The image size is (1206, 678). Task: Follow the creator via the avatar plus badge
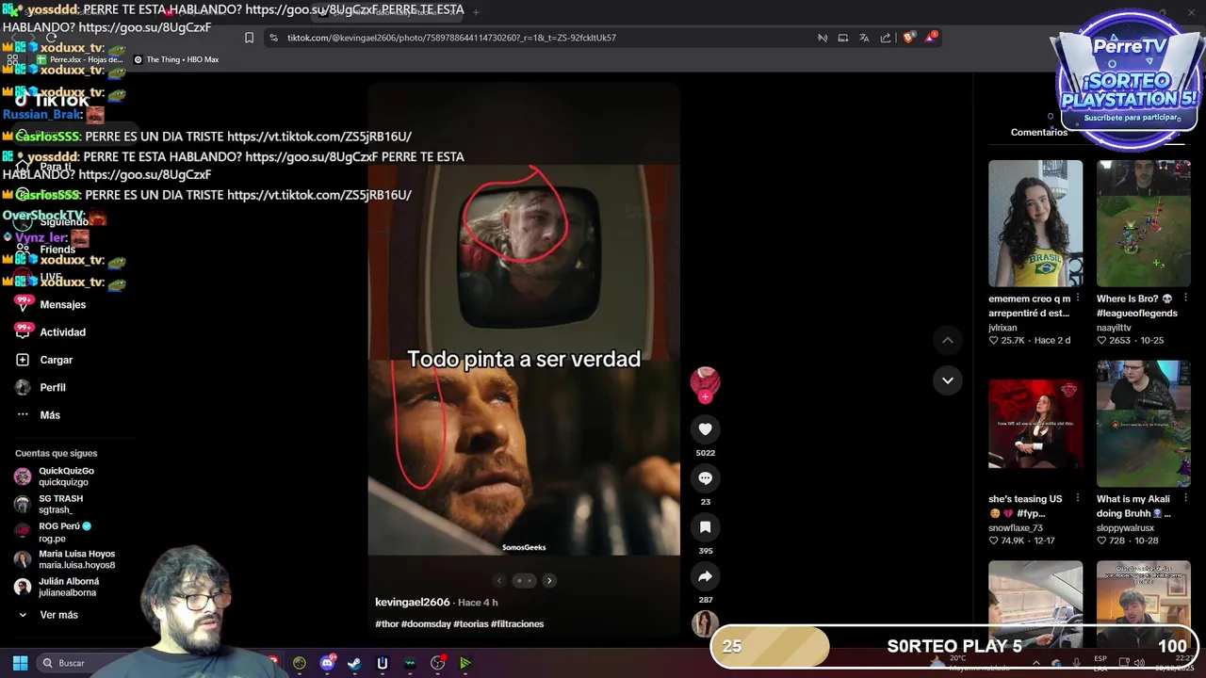[x=705, y=397]
